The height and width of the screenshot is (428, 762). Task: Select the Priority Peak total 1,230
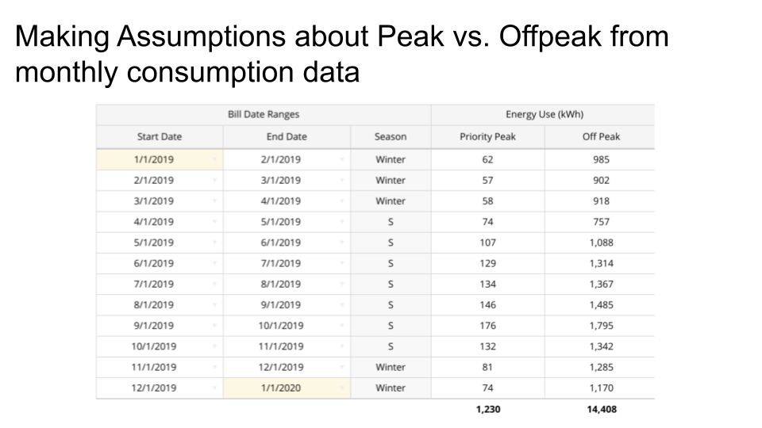tap(487, 410)
